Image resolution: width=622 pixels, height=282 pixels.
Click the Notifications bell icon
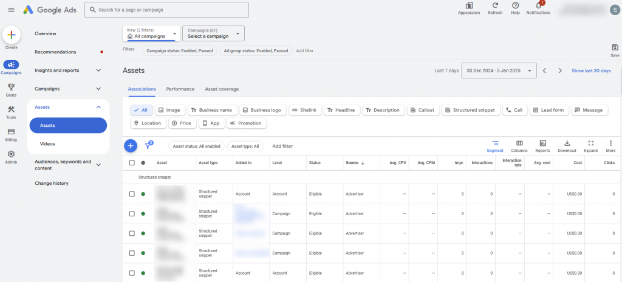coord(538,5)
